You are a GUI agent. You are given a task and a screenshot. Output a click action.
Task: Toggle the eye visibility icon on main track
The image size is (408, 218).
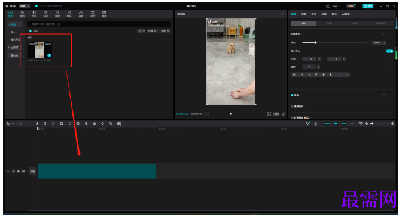19,171
